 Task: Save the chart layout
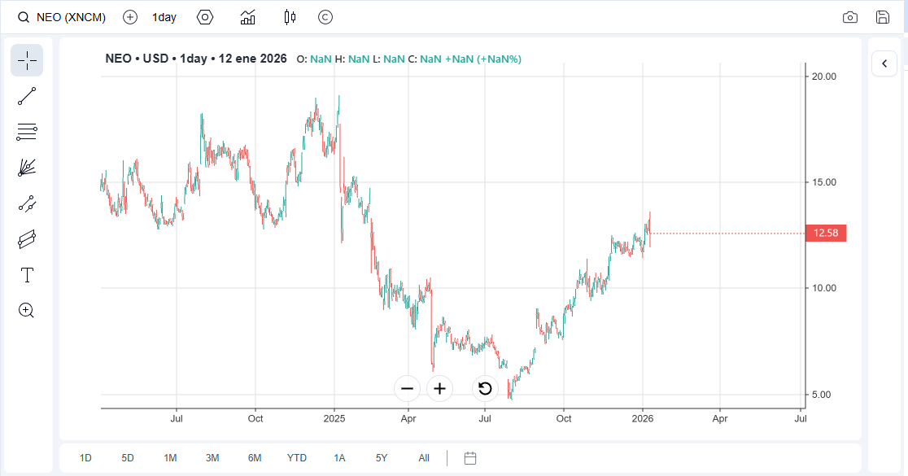883,16
